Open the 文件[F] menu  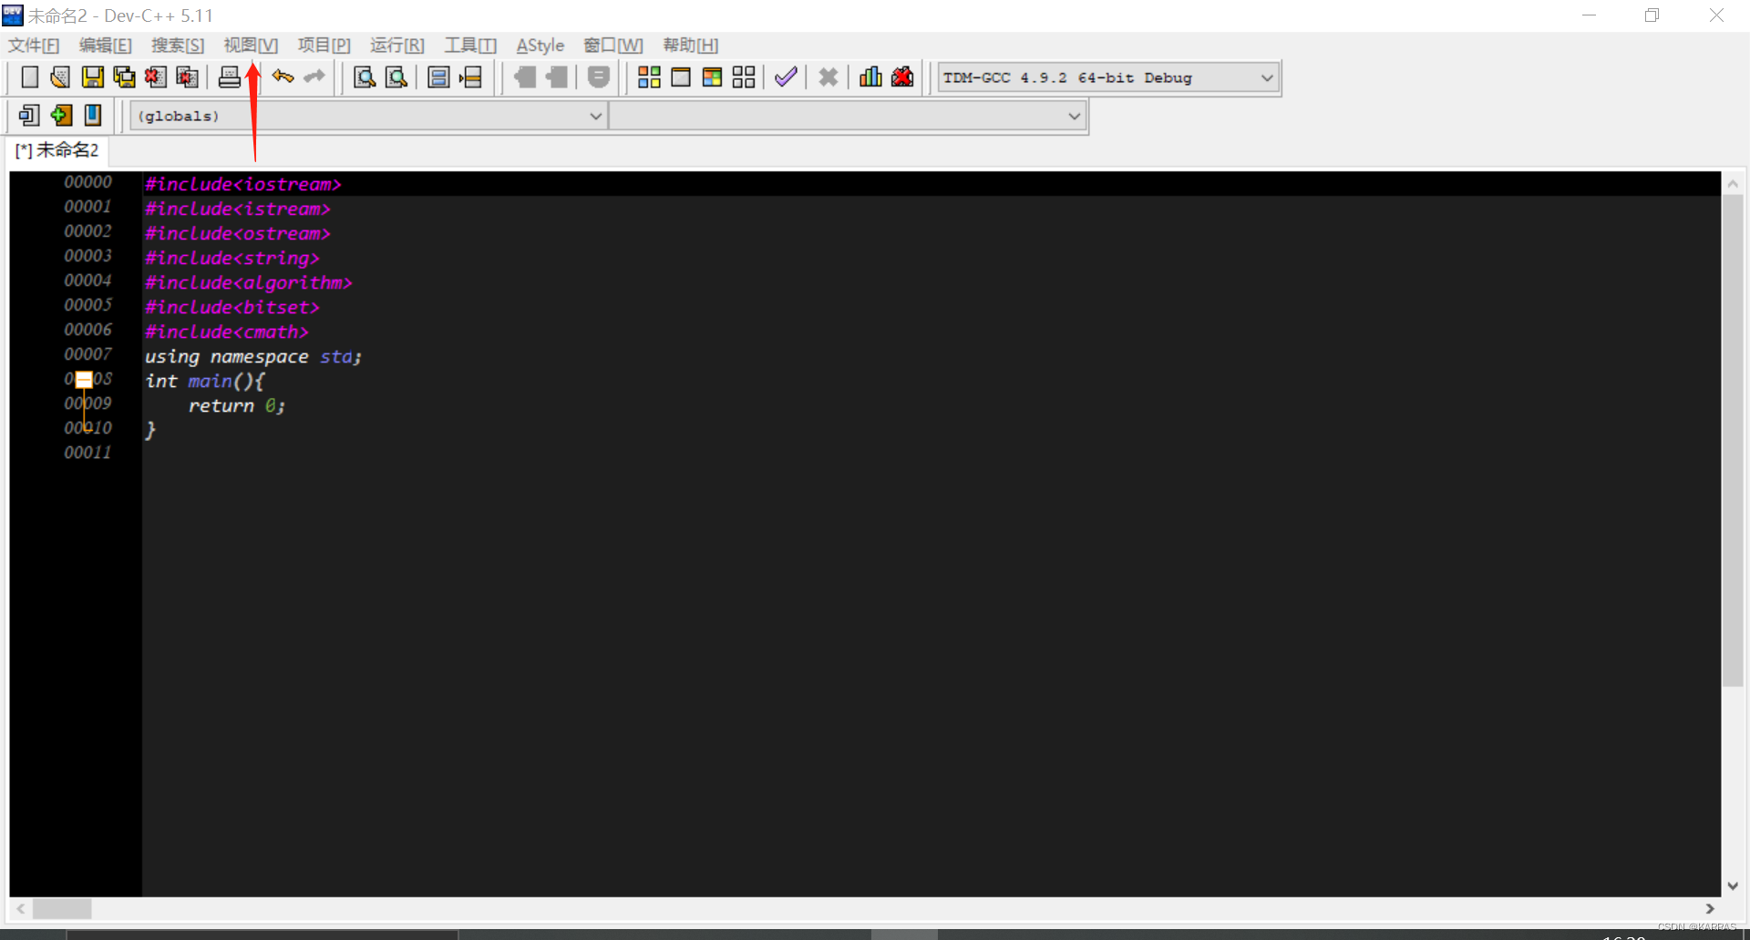34,46
